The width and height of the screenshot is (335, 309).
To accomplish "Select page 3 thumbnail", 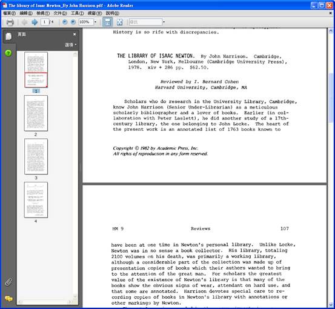I will [x=36, y=156].
